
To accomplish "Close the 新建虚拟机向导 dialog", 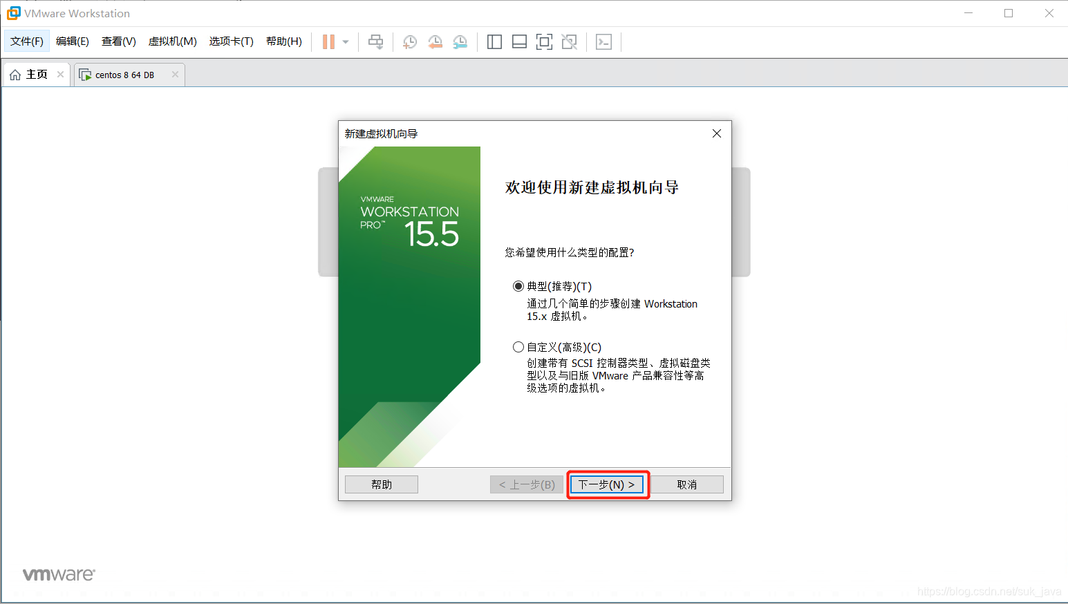I will point(717,133).
